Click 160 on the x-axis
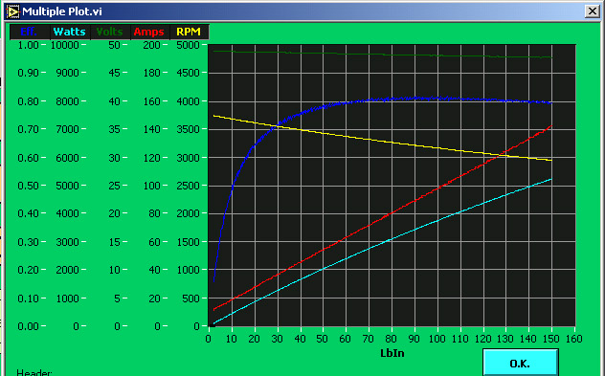The image size is (605, 376). click(x=574, y=339)
